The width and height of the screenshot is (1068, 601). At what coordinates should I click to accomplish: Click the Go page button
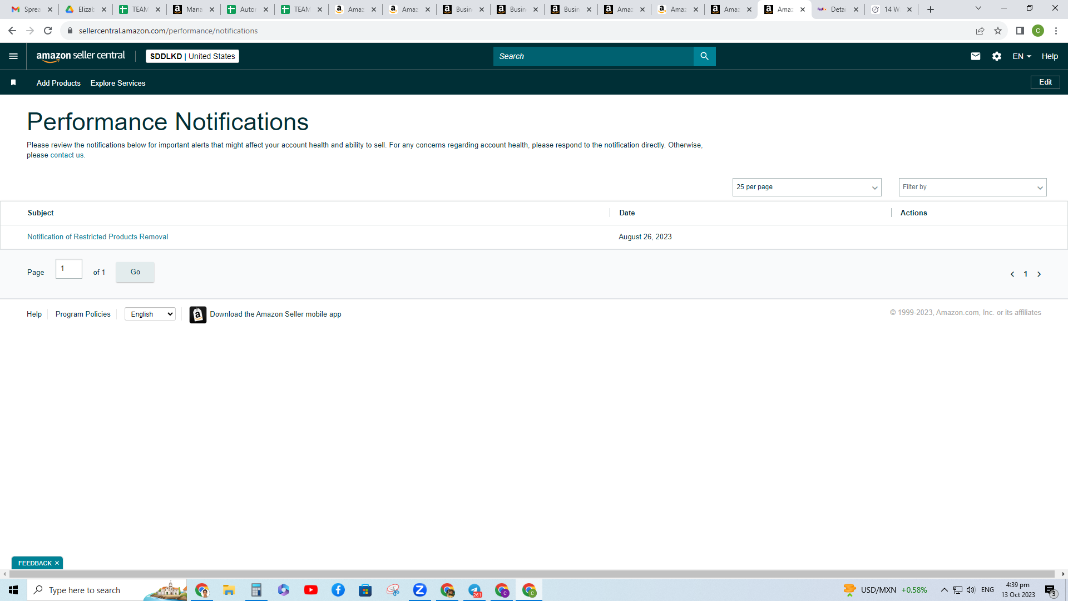(x=135, y=272)
